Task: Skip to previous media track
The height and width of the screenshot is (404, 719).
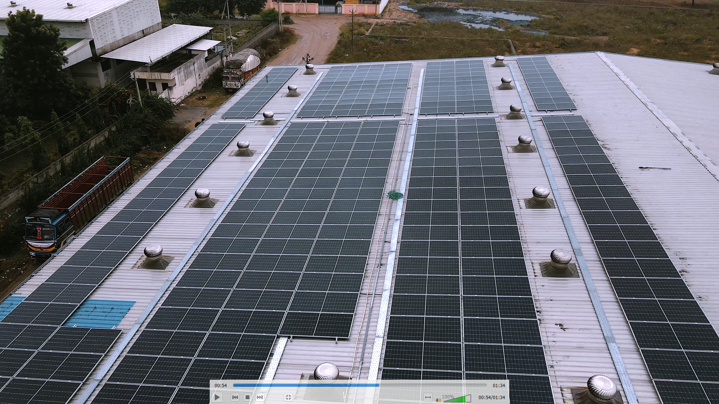Action: point(235,397)
